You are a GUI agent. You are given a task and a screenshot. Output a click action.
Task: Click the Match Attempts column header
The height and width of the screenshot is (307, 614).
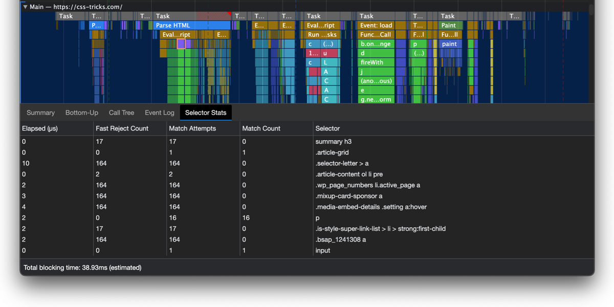pos(192,128)
